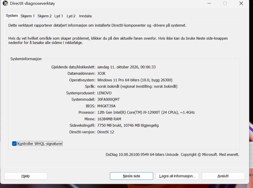Click the processor value i9-12900T

point(146,113)
